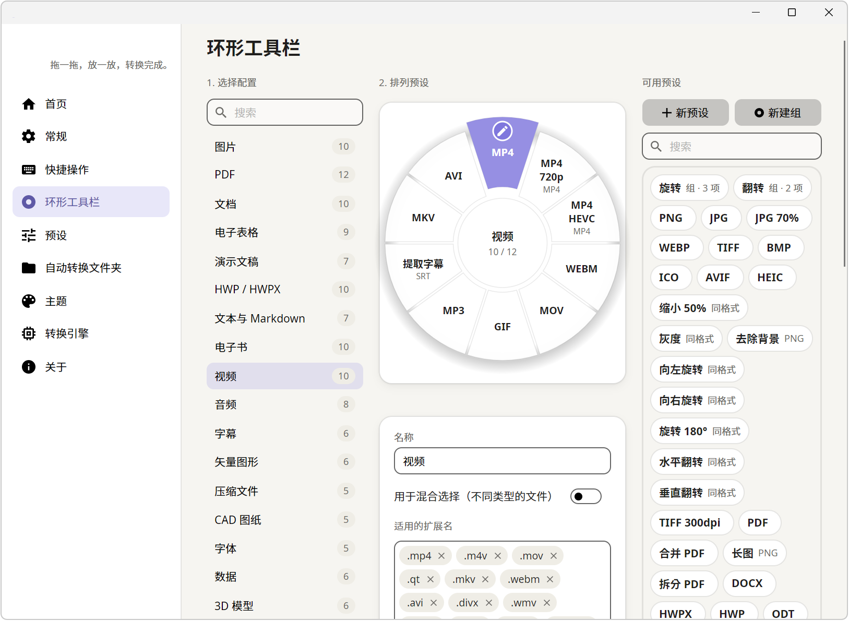Viewport: 849px width, 621px height.
Task: Click the 旋转 group preset chip
Action: 689,188
